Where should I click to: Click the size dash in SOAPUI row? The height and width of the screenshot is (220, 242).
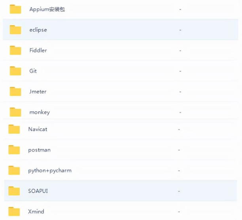179,191
